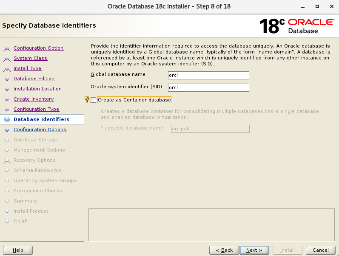Open the Install Type step

coord(28,68)
